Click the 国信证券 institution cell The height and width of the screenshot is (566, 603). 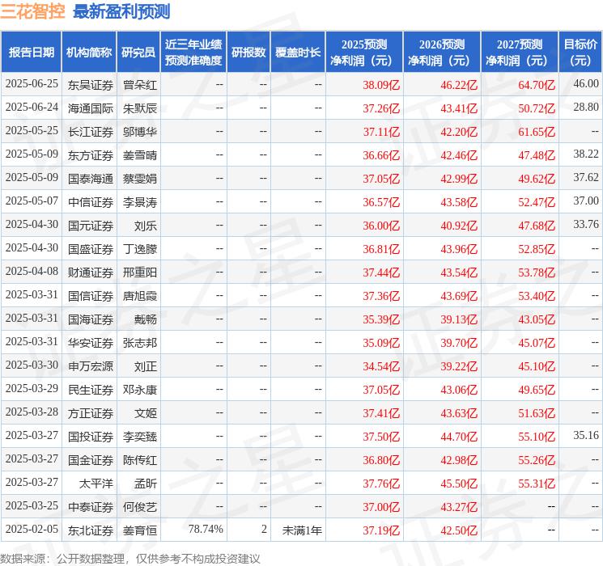point(91,296)
